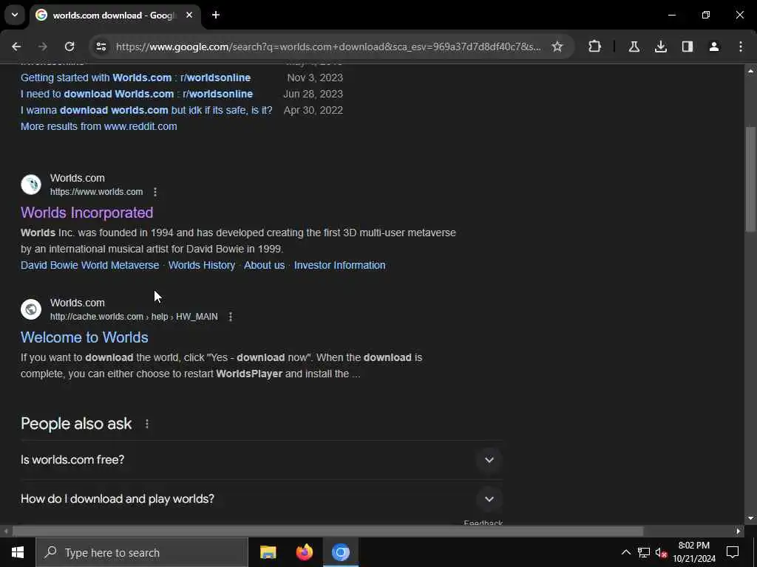757x567 pixels.
Task: Bookmark this page with the star icon
Action: click(x=557, y=47)
